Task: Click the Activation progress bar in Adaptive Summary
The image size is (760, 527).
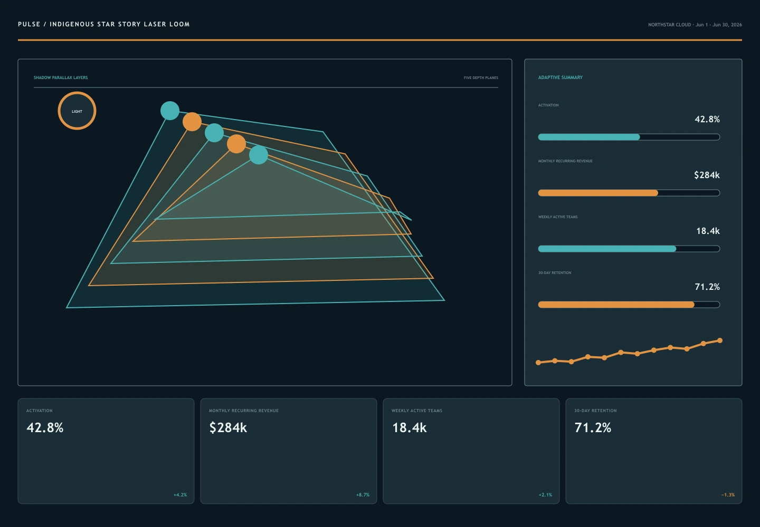Action: coord(629,137)
